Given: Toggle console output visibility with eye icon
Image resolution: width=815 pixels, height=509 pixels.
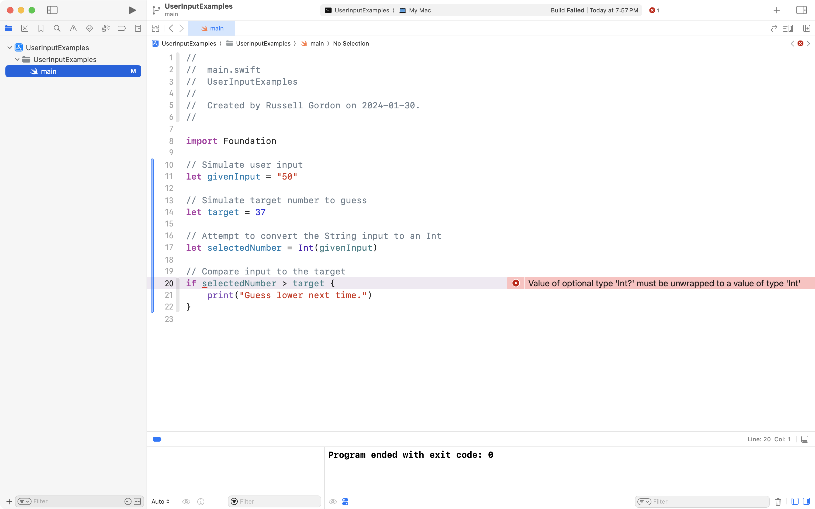Looking at the screenshot, I should [x=333, y=501].
